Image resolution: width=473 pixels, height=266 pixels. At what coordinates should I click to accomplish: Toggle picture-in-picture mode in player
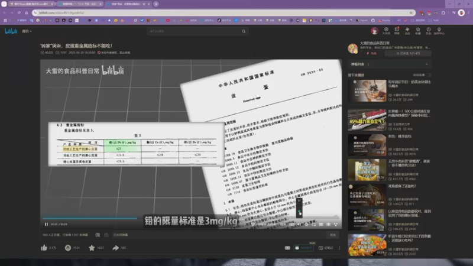314,225
